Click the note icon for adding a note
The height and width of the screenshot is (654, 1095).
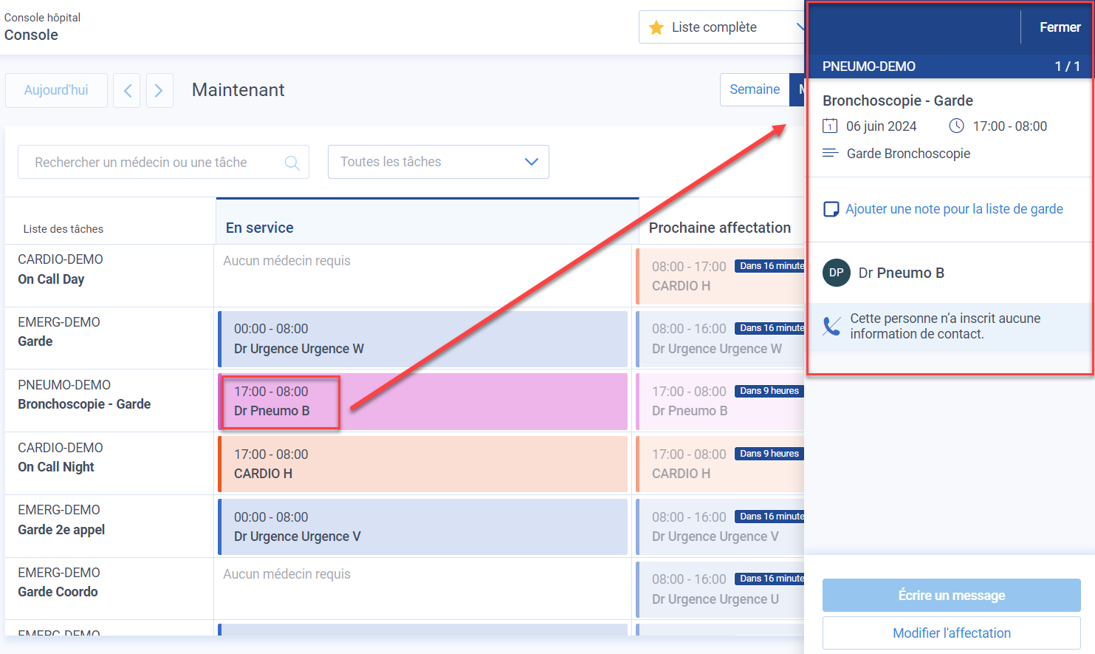(x=831, y=209)
